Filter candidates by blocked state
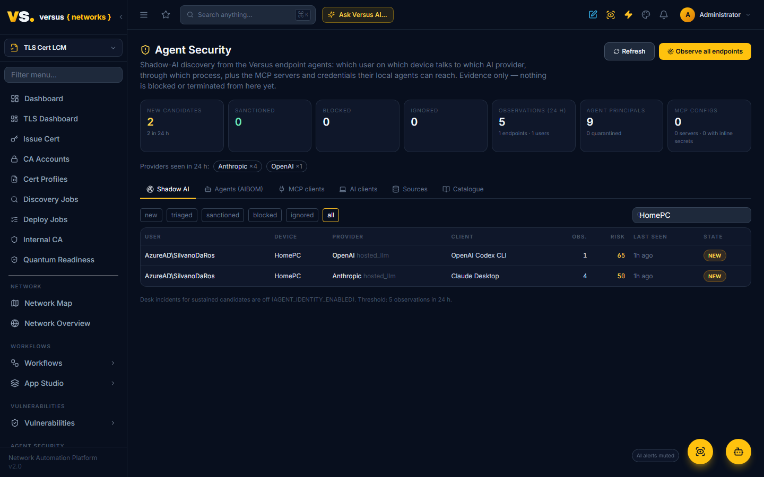This screenshot has height=477, width=764. click(265, 215)
